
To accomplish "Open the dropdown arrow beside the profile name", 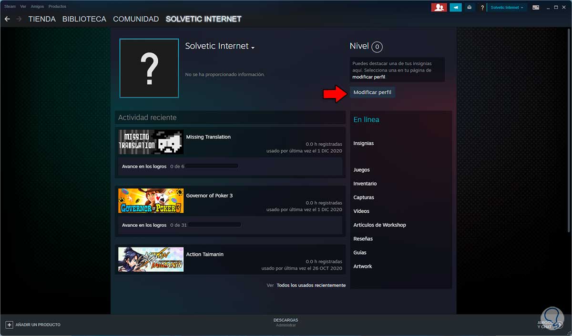I will (253, 48).
